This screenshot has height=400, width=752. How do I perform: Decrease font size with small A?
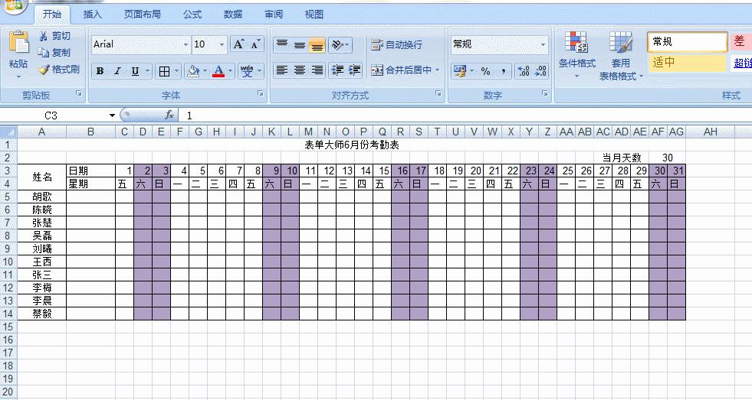pos(255,44)
